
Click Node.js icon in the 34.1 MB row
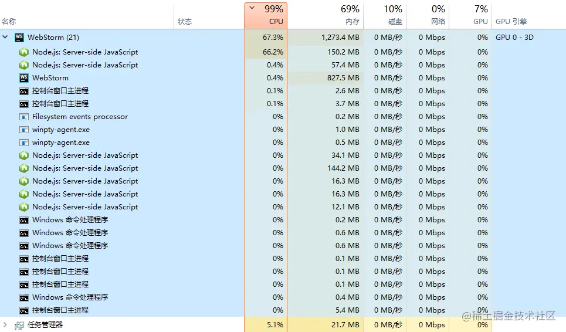(24, 155)
